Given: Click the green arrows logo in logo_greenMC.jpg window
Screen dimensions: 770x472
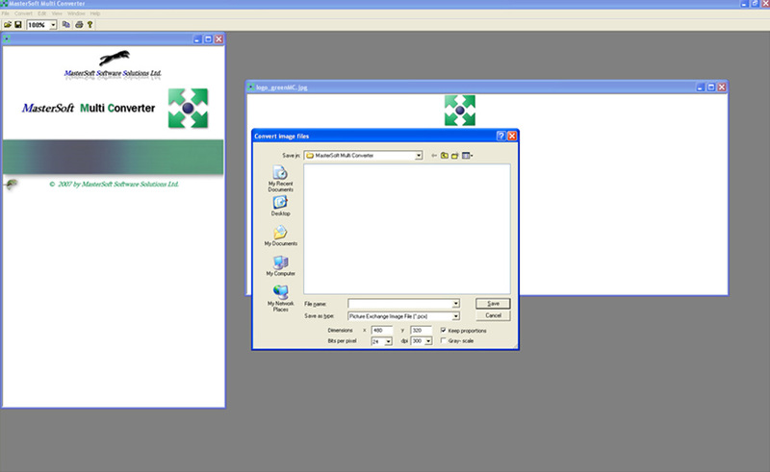Looking at the screenshot, I should point(460,111).
